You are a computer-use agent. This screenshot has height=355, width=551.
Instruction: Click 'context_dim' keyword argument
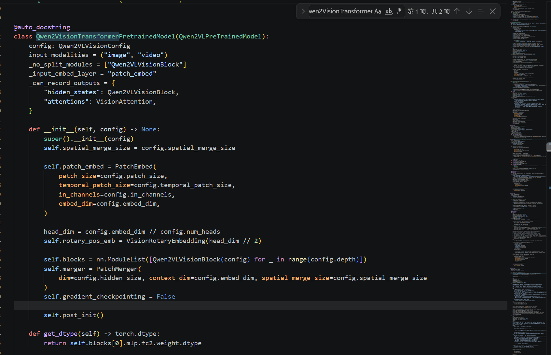tap(170, 278)
